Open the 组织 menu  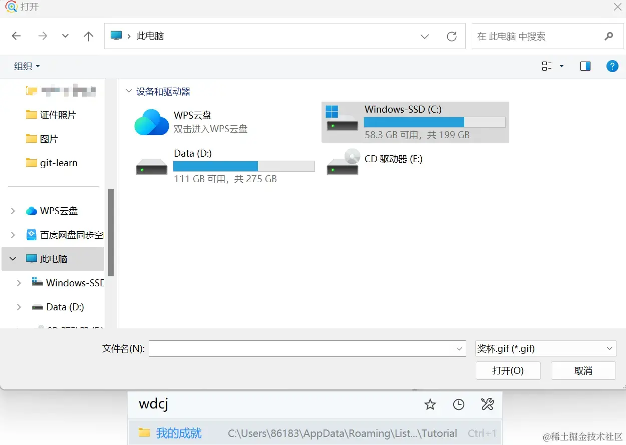(27, 66)
